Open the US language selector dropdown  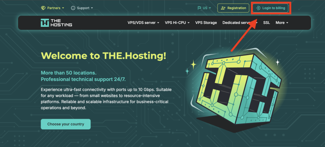click(204, 8)
